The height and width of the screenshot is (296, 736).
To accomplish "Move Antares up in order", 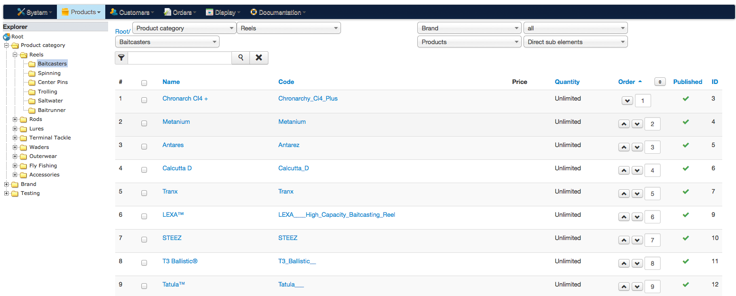I will point(624,148).
